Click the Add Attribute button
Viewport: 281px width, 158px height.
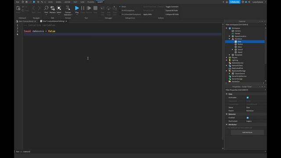pos(247,133)
